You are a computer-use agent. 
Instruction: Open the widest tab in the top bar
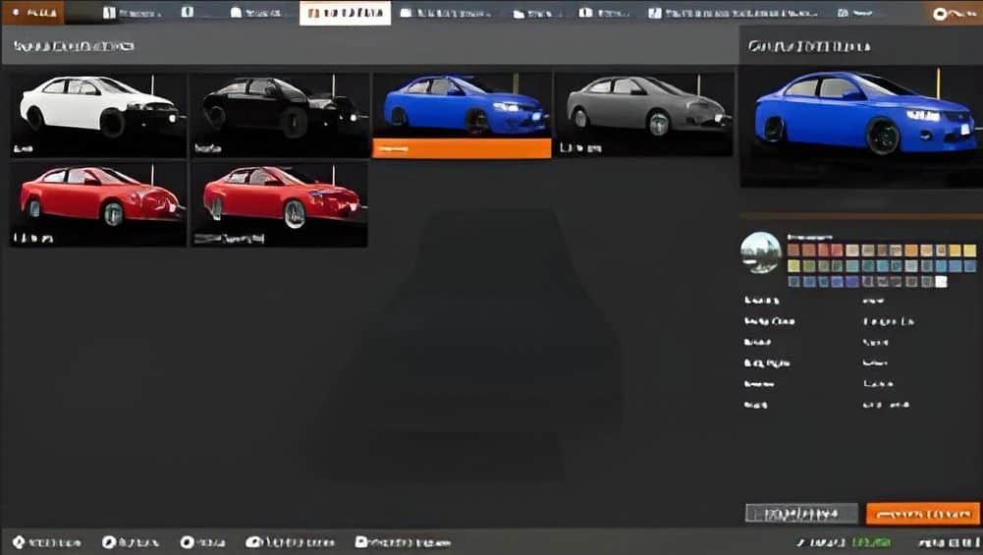742,13
